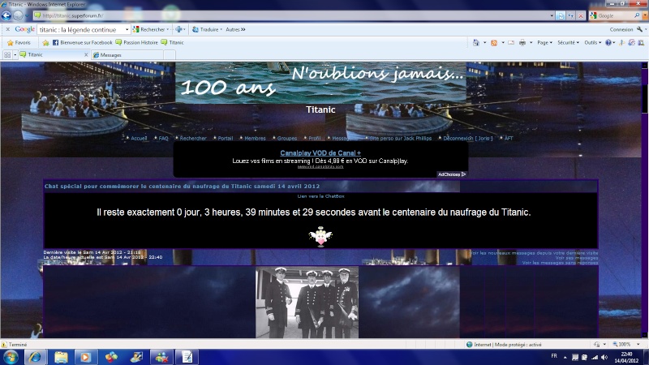The height and width of the screenshot is (365, 649).
Task: Click Déconnexion [ Joris ] link
Action: click(468, 138)
